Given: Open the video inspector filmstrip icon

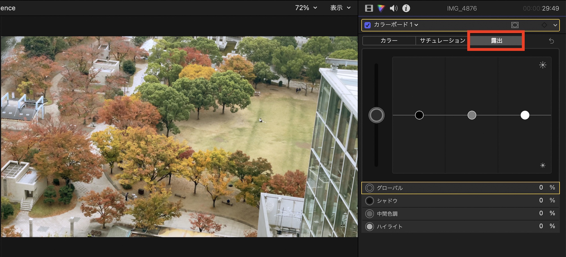Looking at the screenshot, I should pyautogui.click(x=369, y=8).
